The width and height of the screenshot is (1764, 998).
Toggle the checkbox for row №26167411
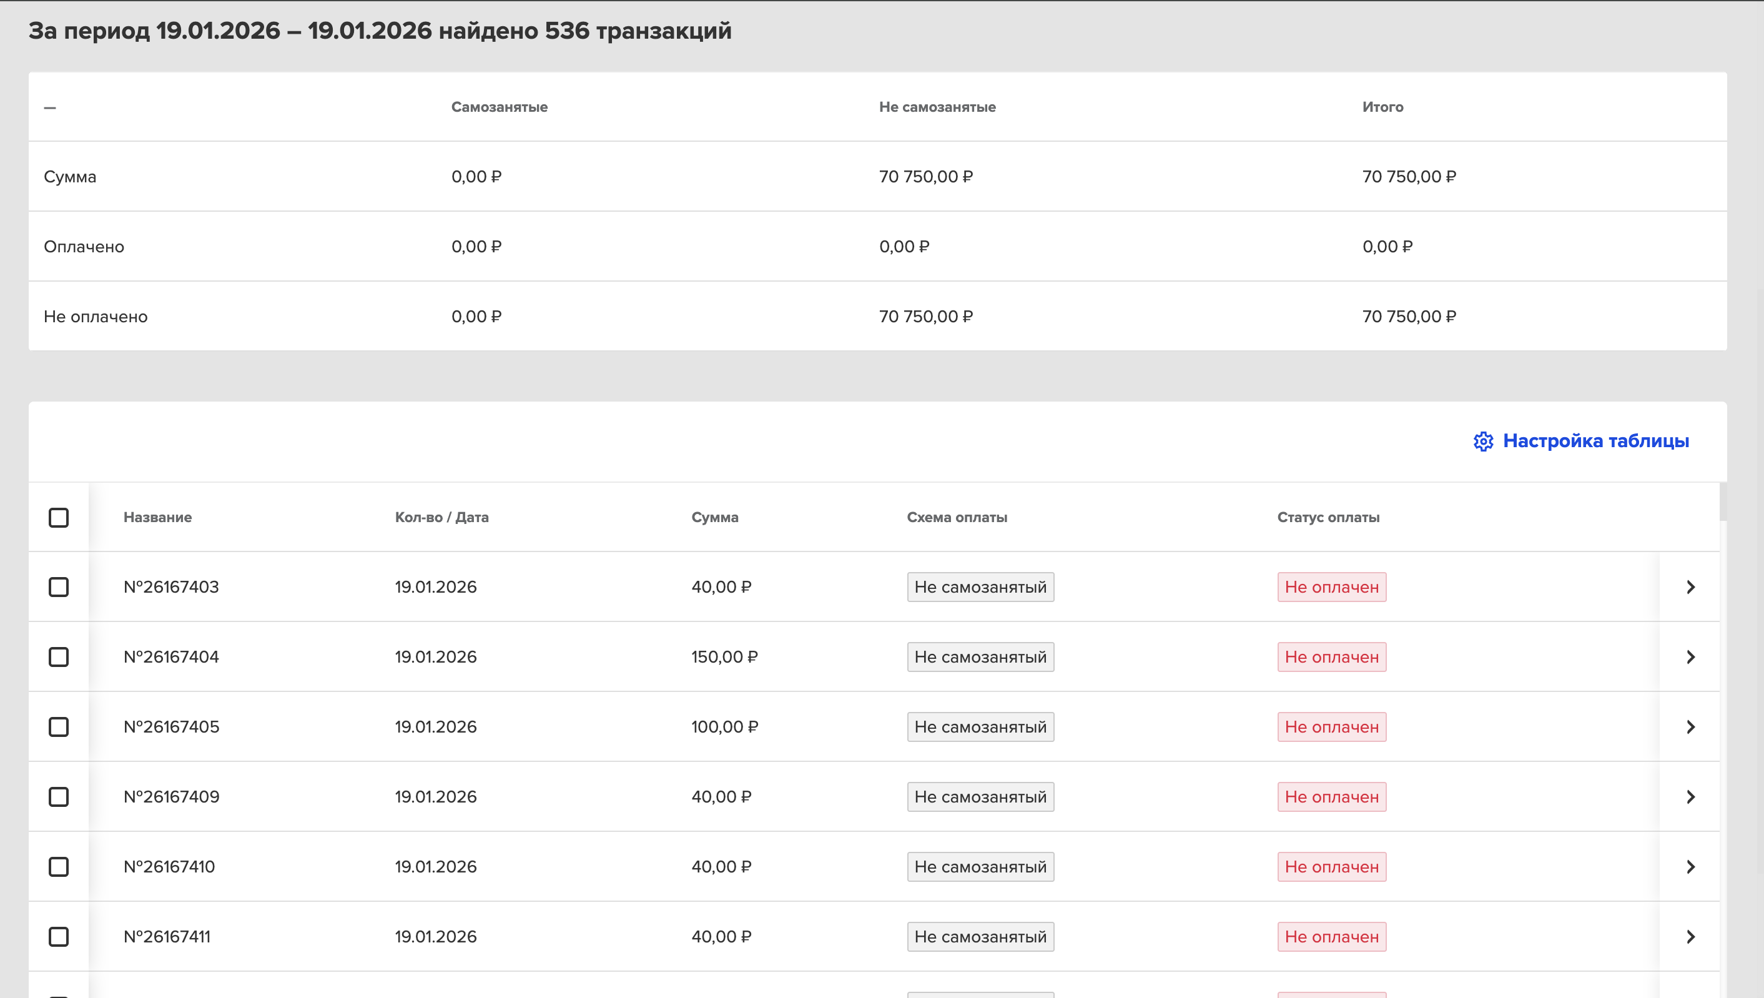coord(59,937)
